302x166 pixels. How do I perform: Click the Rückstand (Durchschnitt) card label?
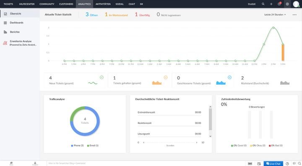(x=255, y=83)
